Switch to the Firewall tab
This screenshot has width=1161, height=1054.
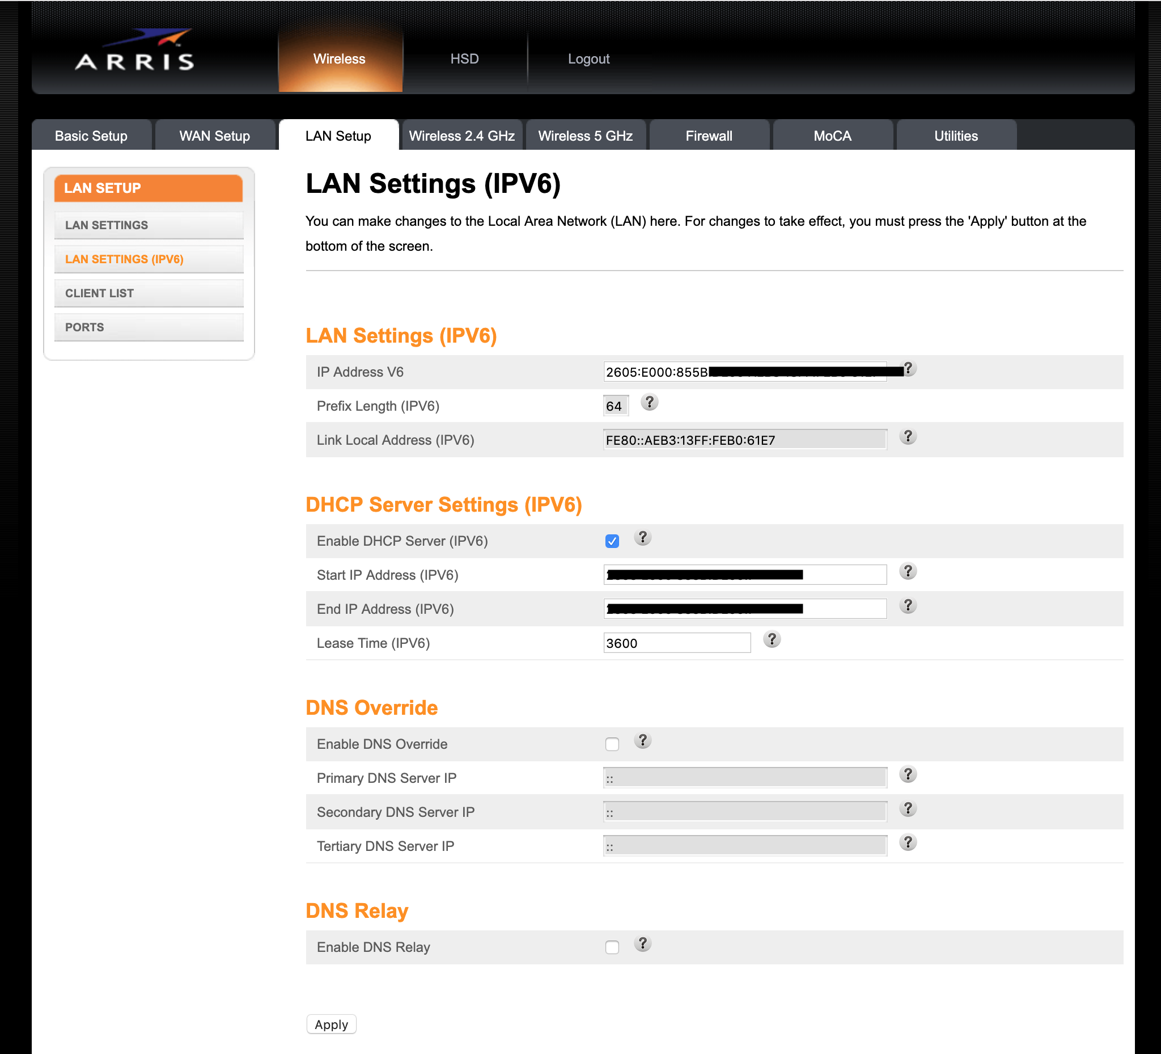pos(709,136)
